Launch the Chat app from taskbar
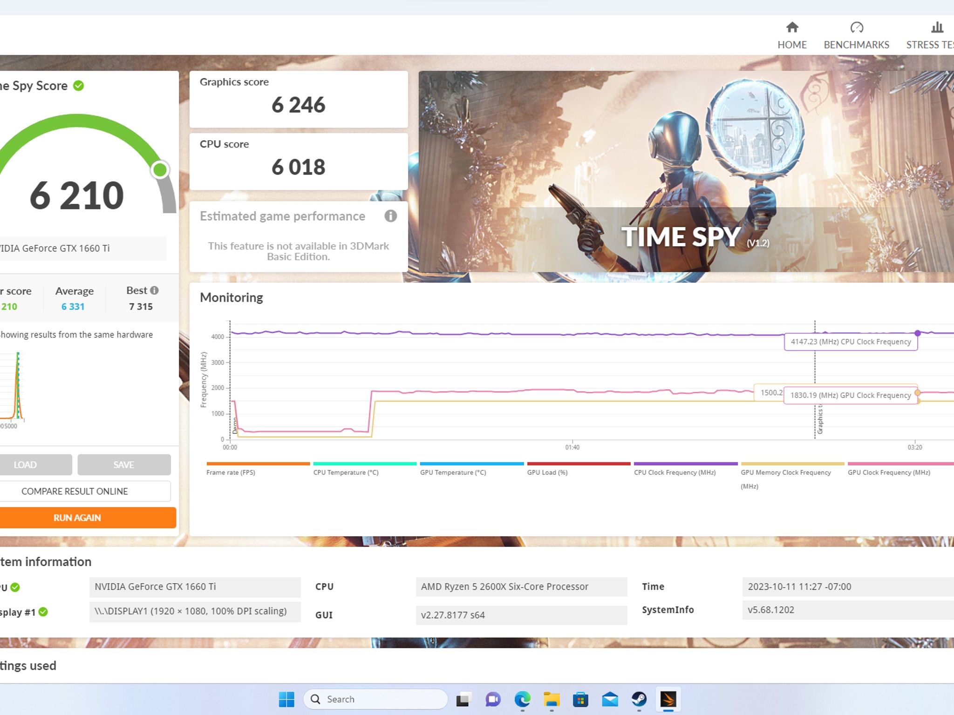Image resolution: width=954 pixels, height=715 pixels. [493, 699]
